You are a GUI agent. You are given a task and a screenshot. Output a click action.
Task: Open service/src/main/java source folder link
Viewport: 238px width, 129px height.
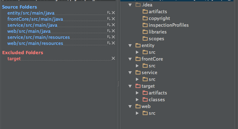point(32,25)
